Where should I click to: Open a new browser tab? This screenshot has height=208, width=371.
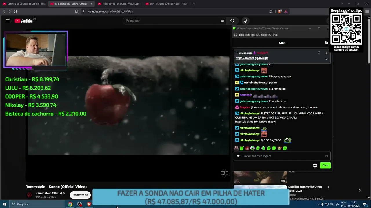point(194,4)
